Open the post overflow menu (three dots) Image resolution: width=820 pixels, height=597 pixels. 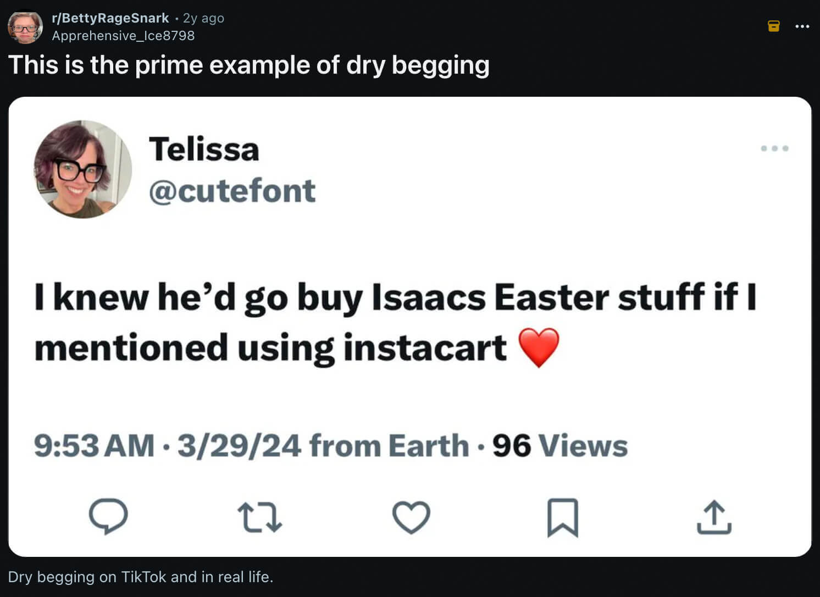pyautogui.click(x=802, y=26)
